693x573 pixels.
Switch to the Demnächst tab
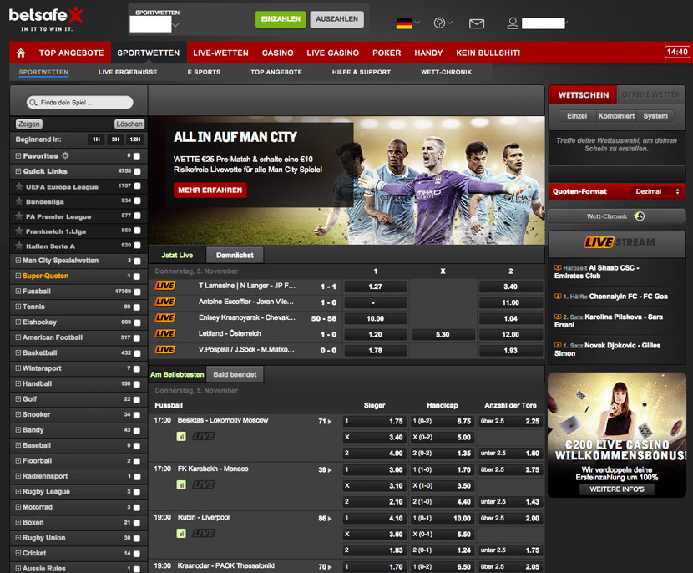click(235, 255)
